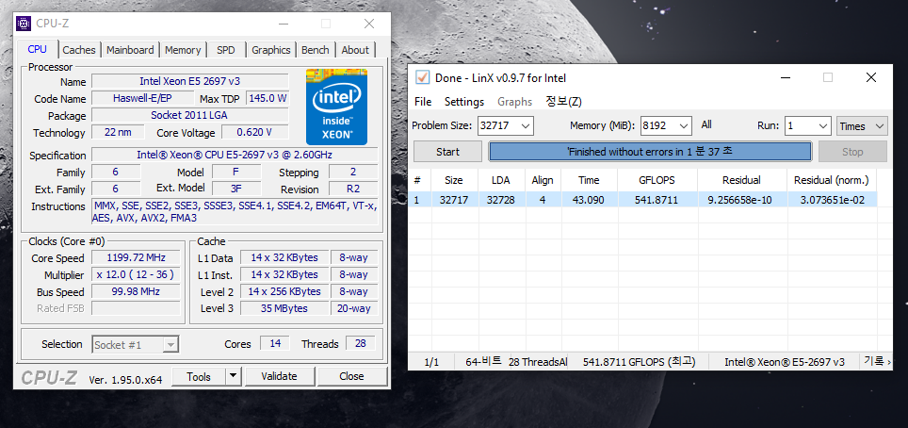Sort by the GFLOPS column header
Image resolution: width=908 pixels, height=428 pixels.
(657, 180)
